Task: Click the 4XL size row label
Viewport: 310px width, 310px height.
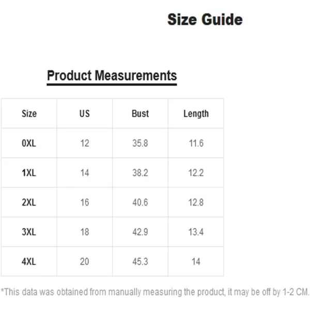Action: coord(29,261)
